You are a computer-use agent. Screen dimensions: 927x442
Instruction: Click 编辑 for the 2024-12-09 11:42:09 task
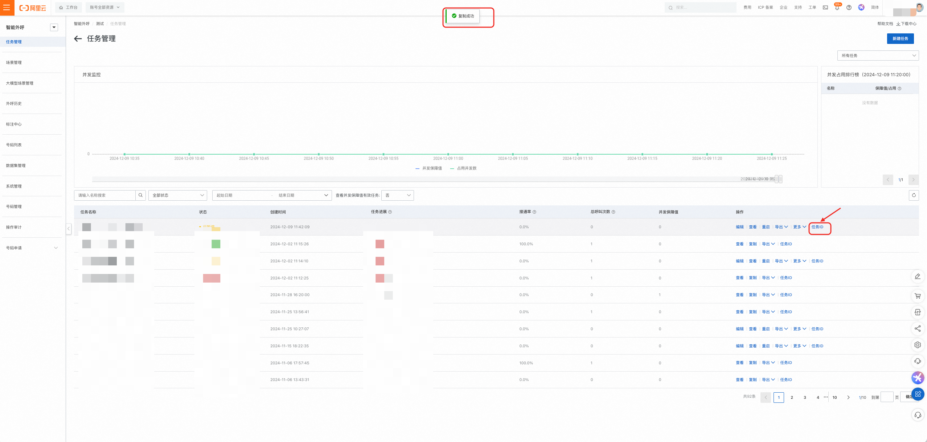click(740, 227)
